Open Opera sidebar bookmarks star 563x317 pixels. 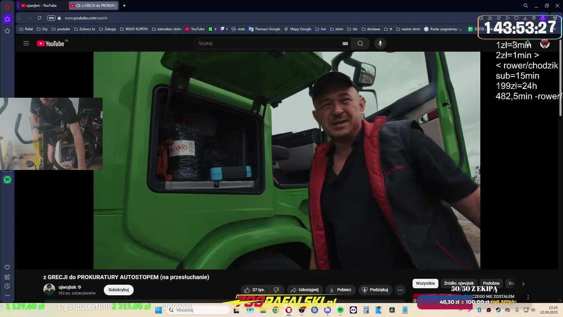(7, 31)
